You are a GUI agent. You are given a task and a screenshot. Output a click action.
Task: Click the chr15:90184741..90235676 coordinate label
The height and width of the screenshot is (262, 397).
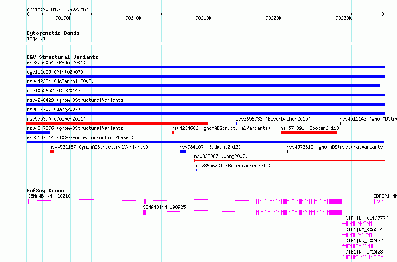(59, 9)
